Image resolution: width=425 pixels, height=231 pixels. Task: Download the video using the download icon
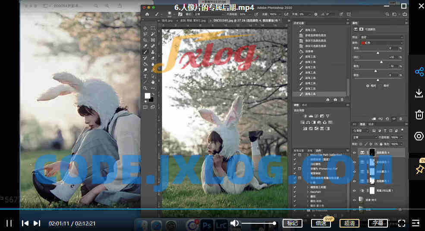pyautogui.click(x=419, y=94)
